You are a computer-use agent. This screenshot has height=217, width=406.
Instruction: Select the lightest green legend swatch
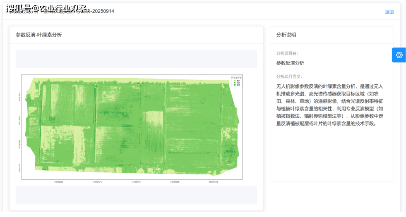click(x=234, y=80)
